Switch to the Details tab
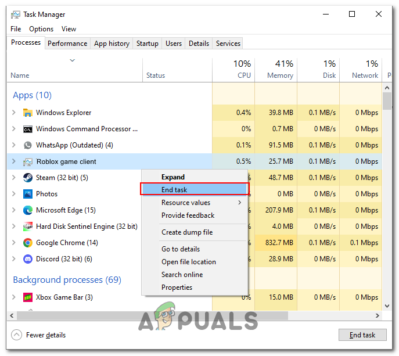 [x=199, y=44]
